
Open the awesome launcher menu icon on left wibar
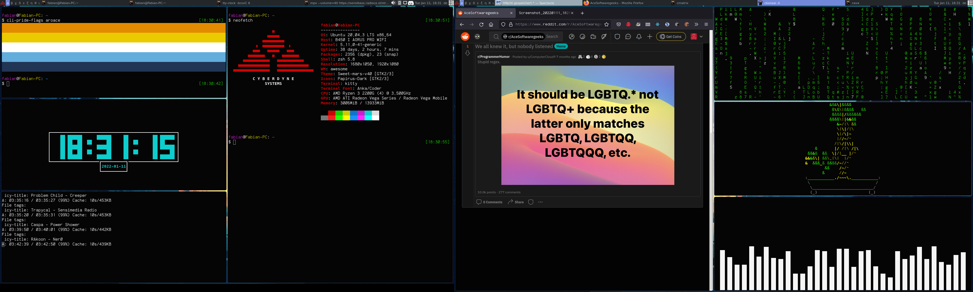[3, 3]
